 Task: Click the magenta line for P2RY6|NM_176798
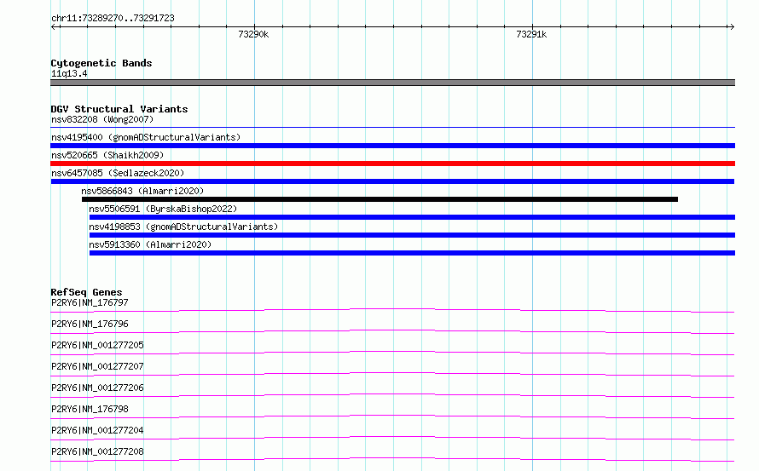392,416
